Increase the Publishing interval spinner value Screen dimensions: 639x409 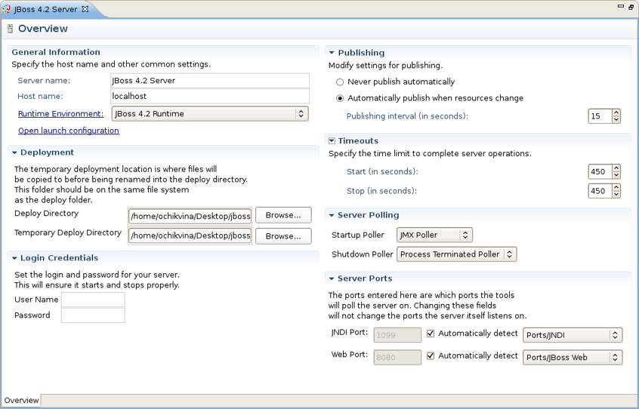616,112
